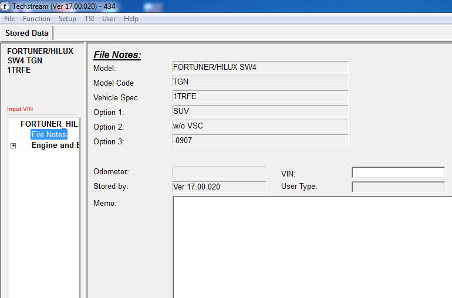Click the Model Code label
This screenshot has height=298, width=452.
[113, 83]
